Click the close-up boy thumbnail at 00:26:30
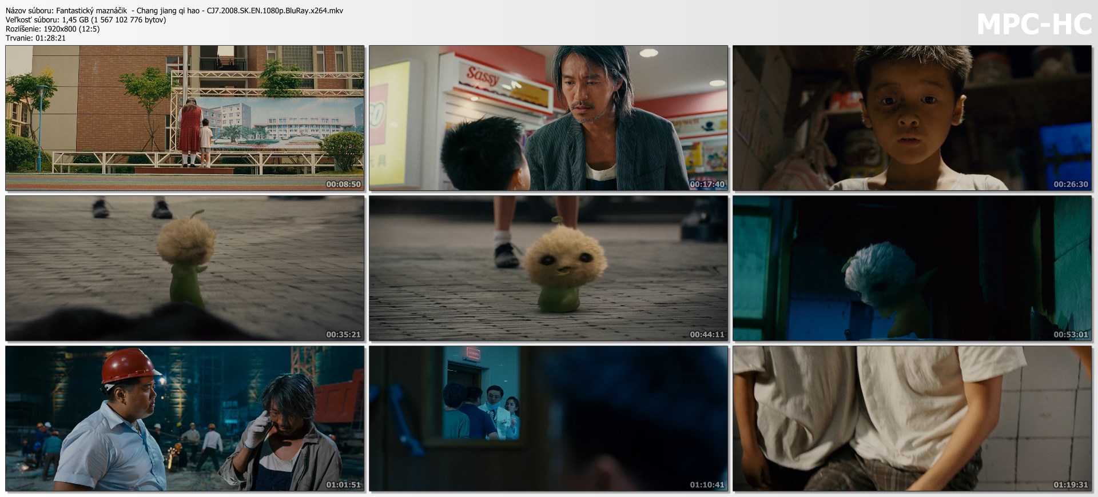1098x497 pixels. coord(912,118)
